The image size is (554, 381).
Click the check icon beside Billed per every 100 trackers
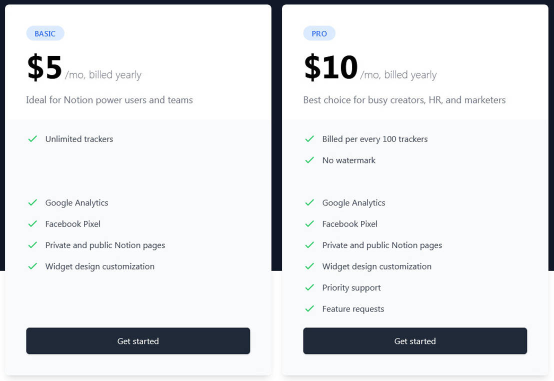coord(309,139)
